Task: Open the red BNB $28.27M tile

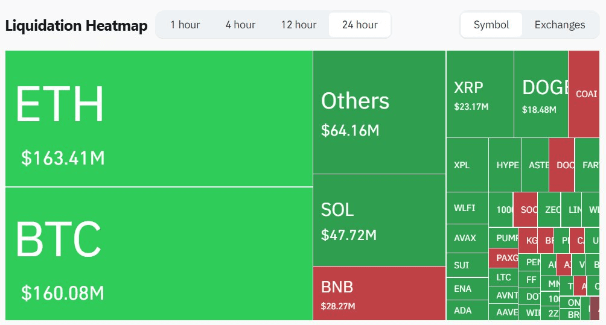Action: (379, 293)
